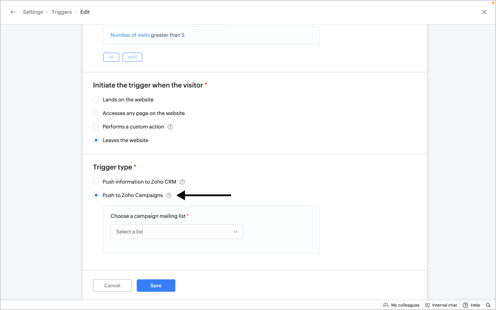The image size is (496, 310).
Task: Close the trigger edit page
Action: coord(484,12)
